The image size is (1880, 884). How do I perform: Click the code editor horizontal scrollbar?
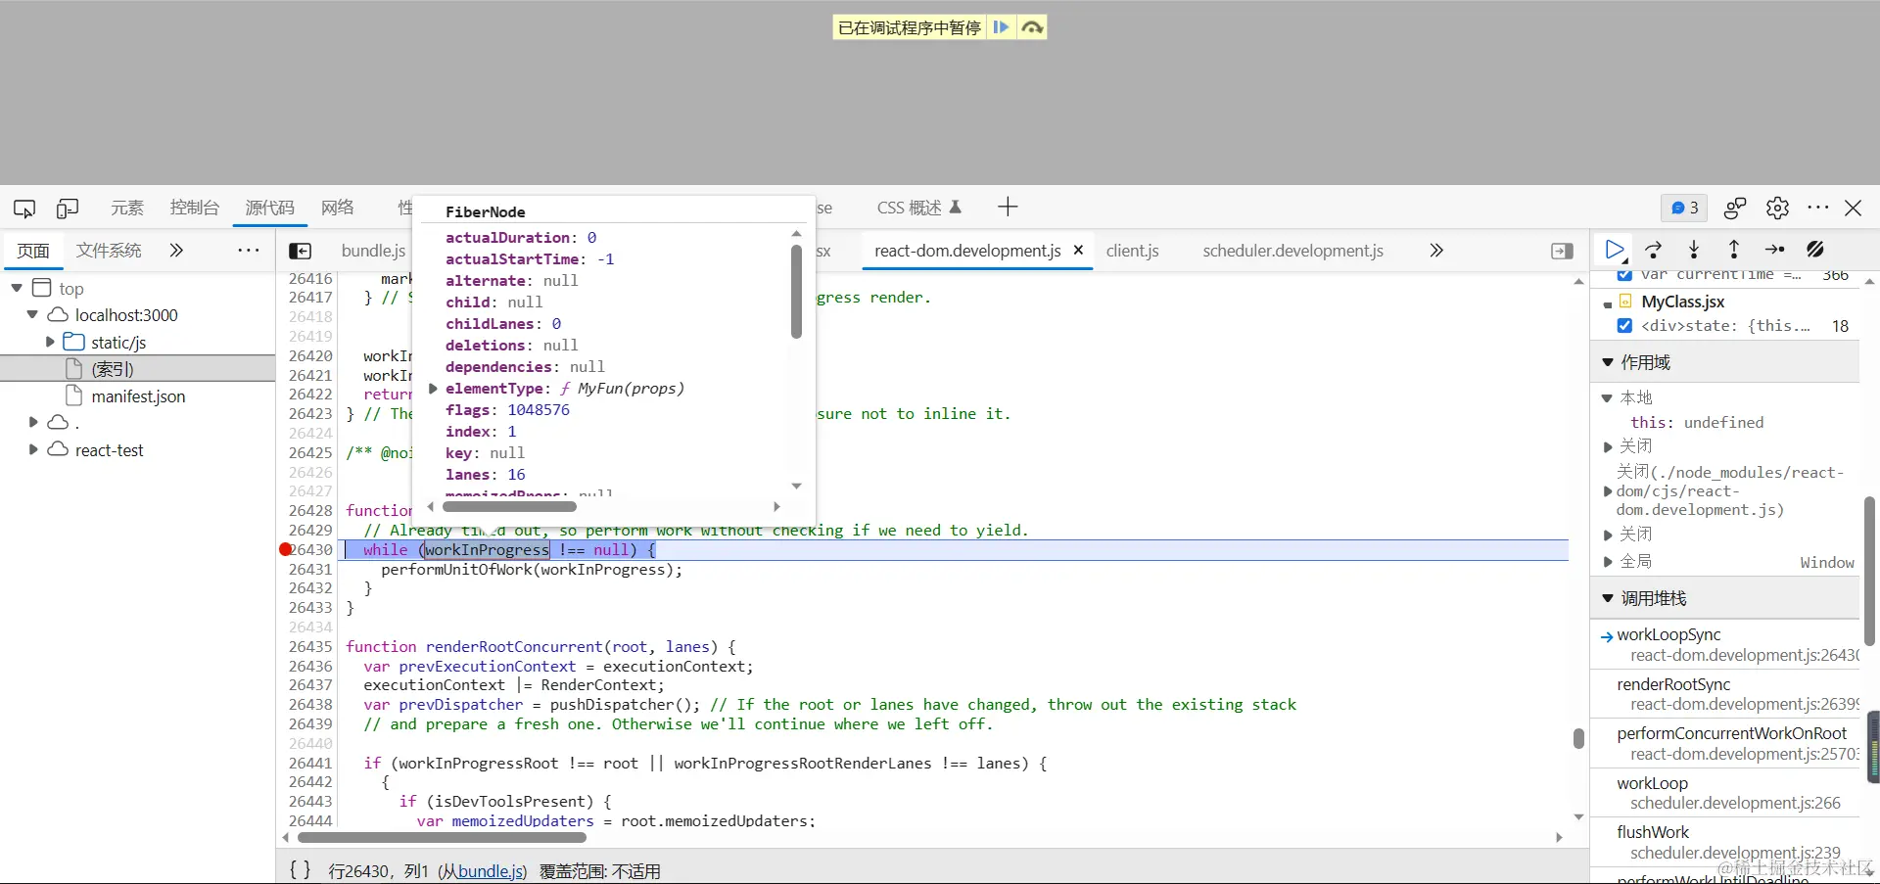tap(442, 837)
